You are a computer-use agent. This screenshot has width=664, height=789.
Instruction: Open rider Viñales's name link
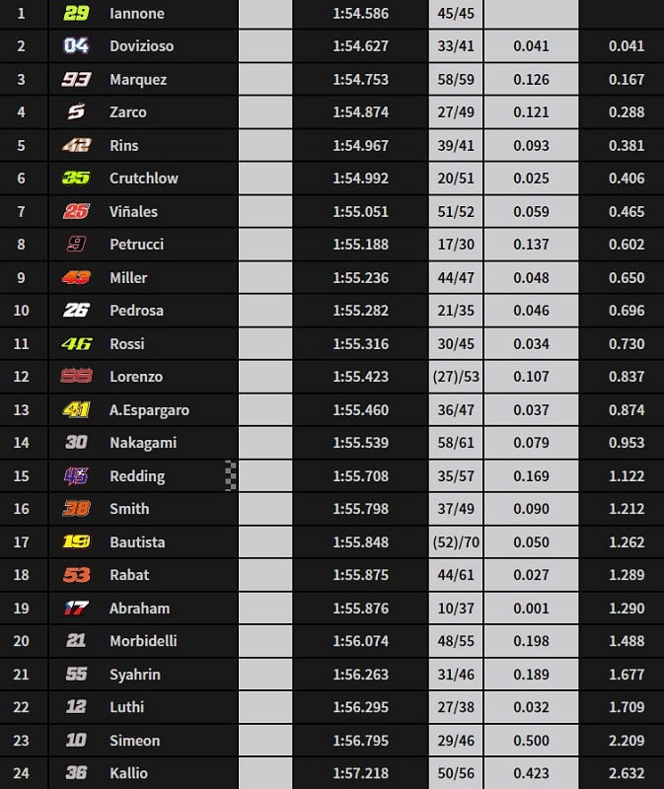133,211
